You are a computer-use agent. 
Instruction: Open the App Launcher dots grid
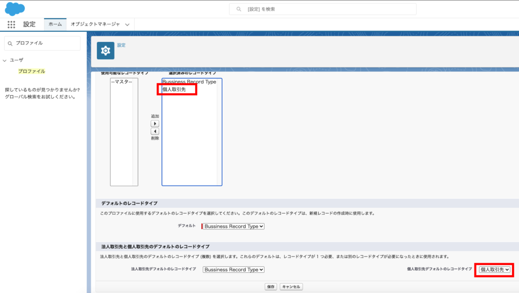11,24
